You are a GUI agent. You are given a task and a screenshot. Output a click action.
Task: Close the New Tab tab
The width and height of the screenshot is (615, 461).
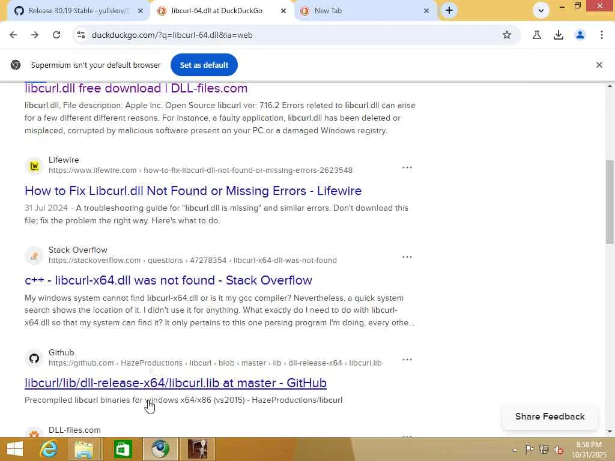click(x=426, y=11)
